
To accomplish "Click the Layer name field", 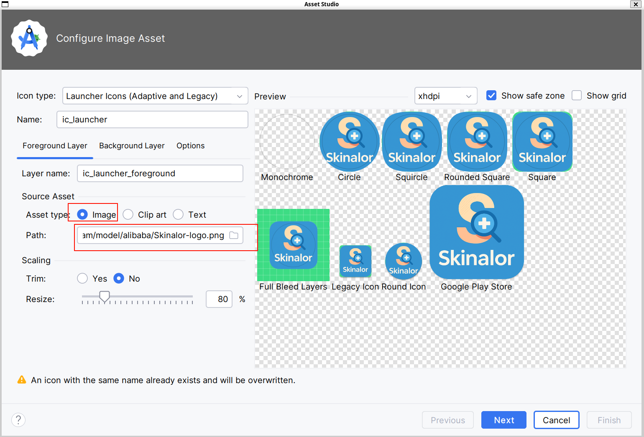I will (x=160, y=173).
